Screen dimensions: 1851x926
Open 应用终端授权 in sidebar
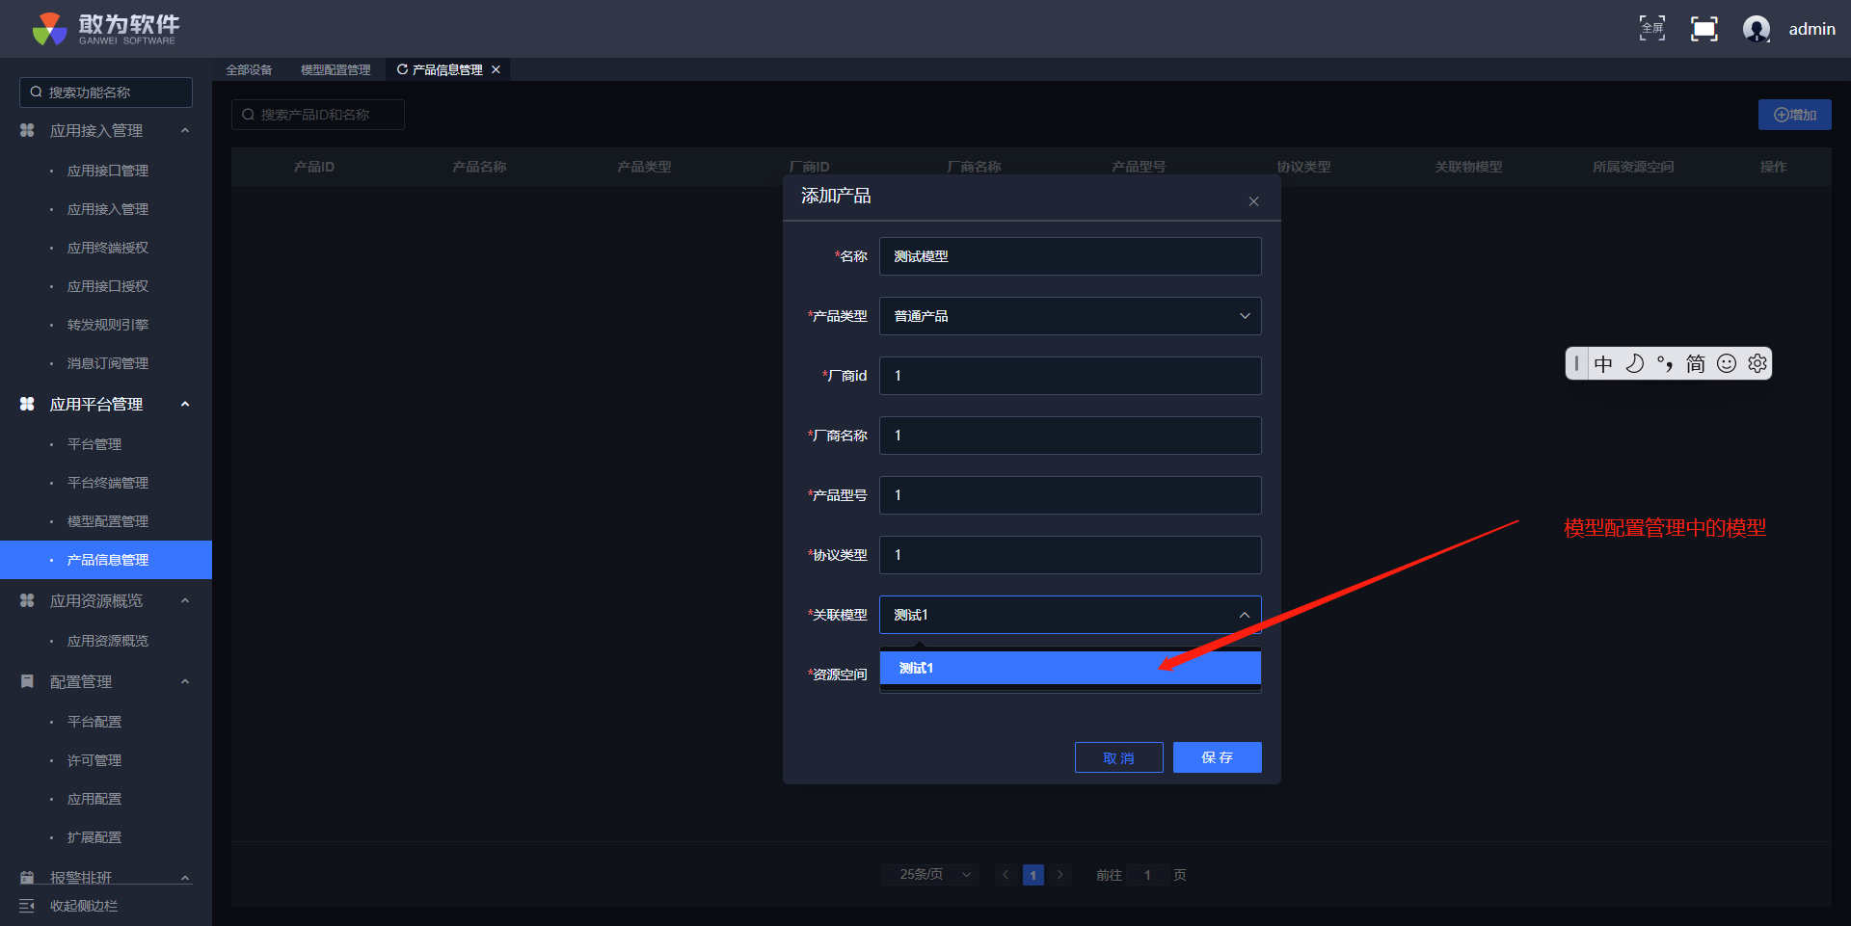point(108,248)
